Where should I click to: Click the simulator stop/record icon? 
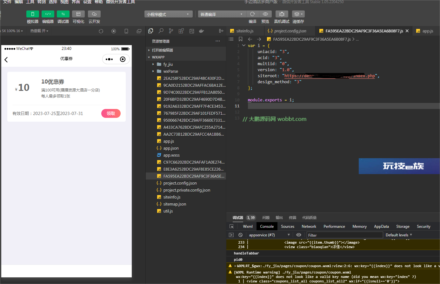point(114,31)
